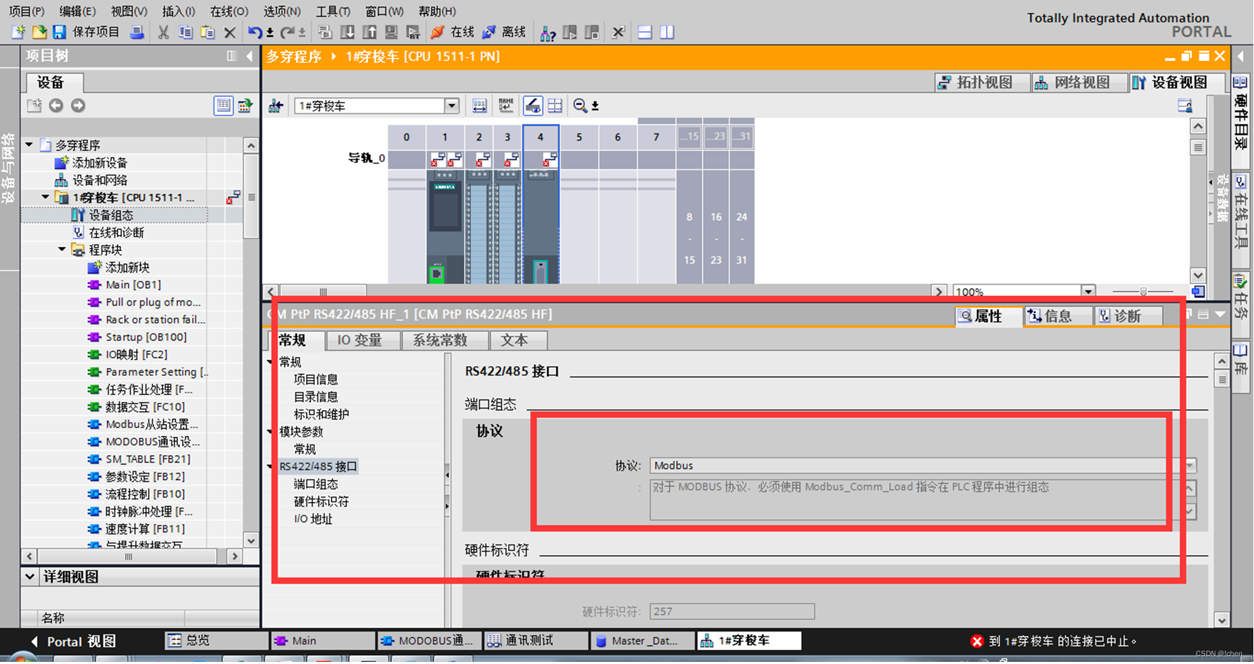Click the Show address labels icon
Image resolution: width=1254 pixels, height=664 pixels.
(506, 105)
